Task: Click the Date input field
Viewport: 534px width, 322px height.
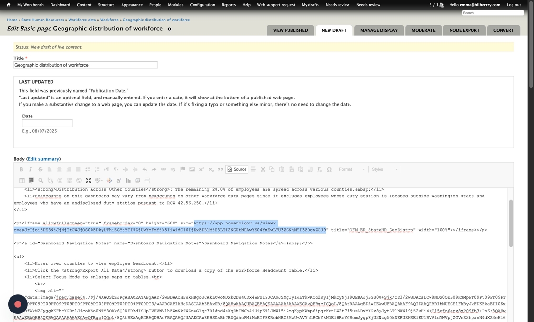Action: (x=47, y=123)
